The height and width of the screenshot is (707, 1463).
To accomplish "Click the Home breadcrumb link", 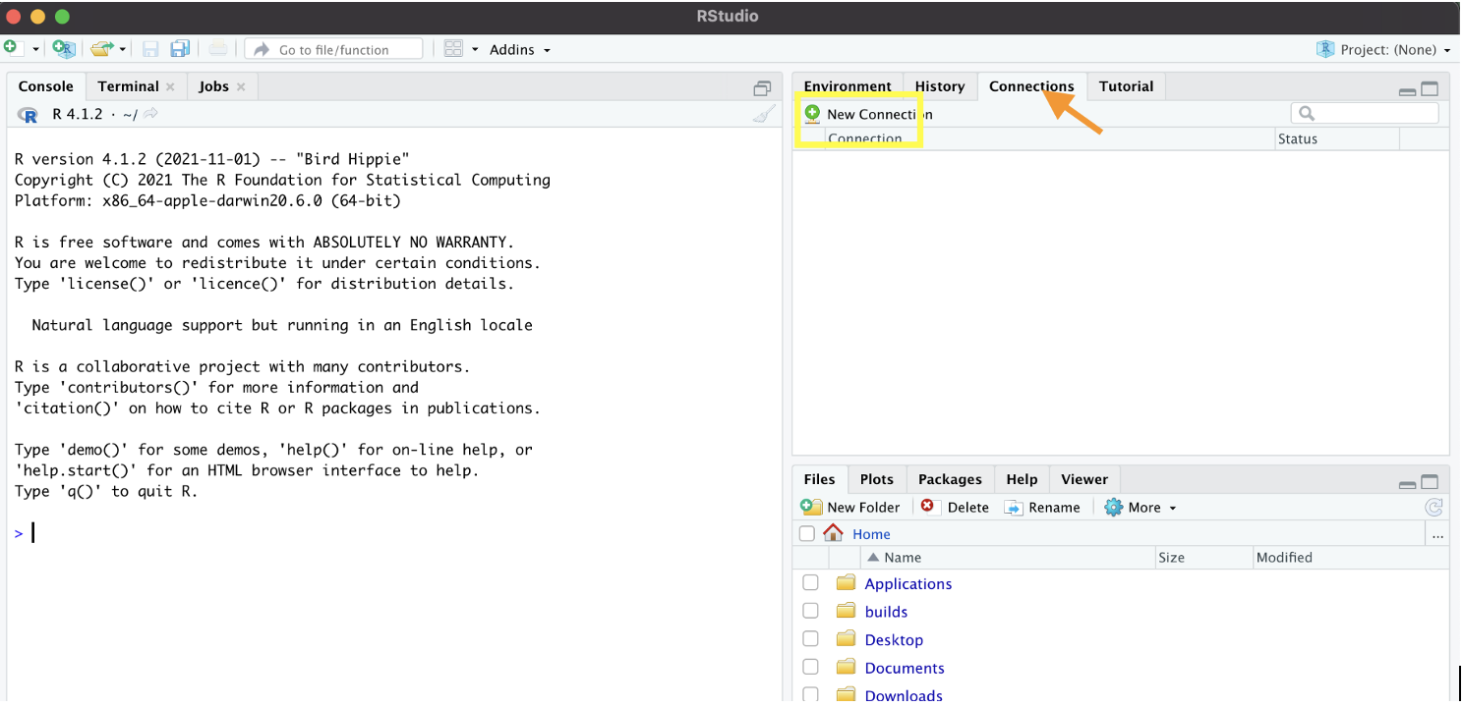I will (871, 534).
